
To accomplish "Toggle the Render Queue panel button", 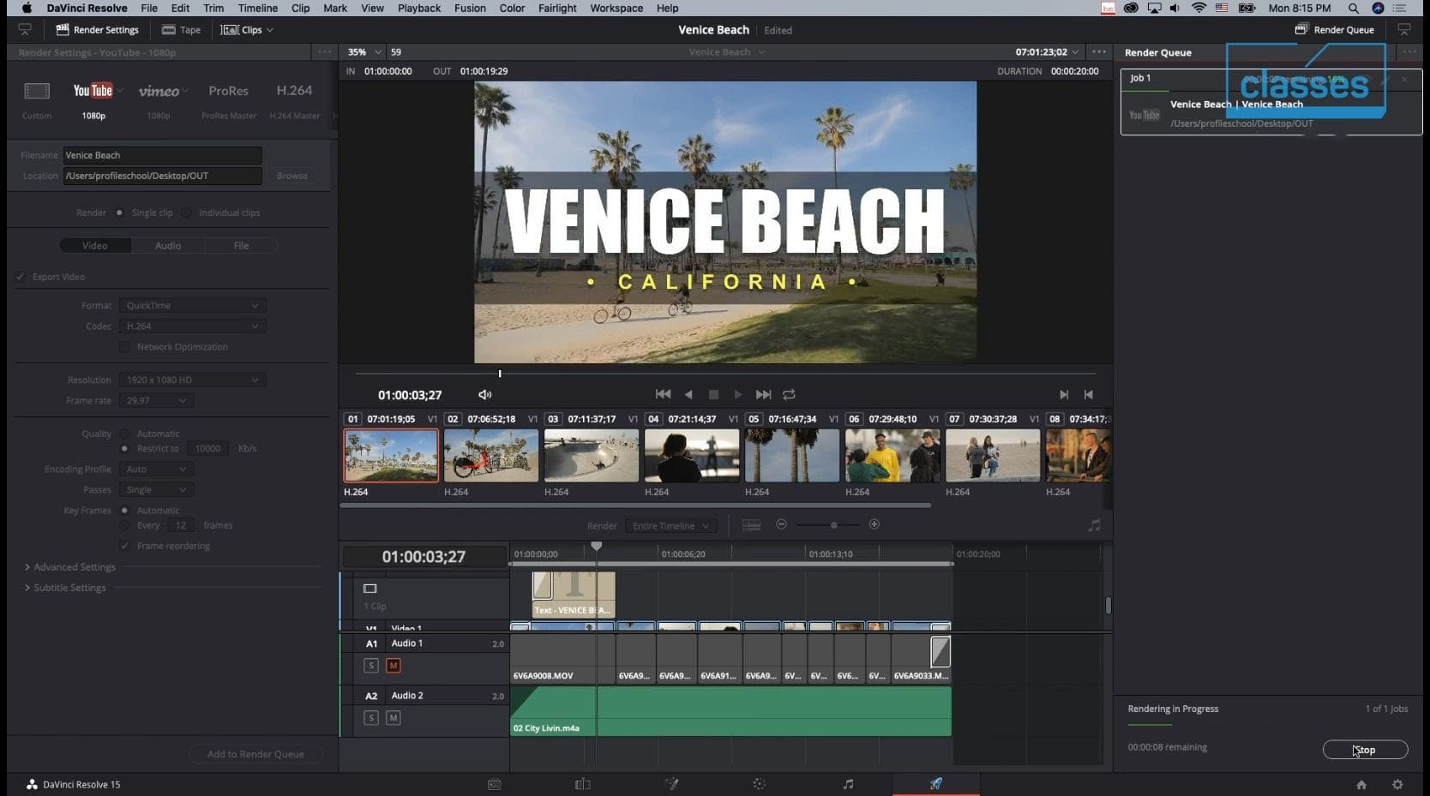I will (1335, 30).
